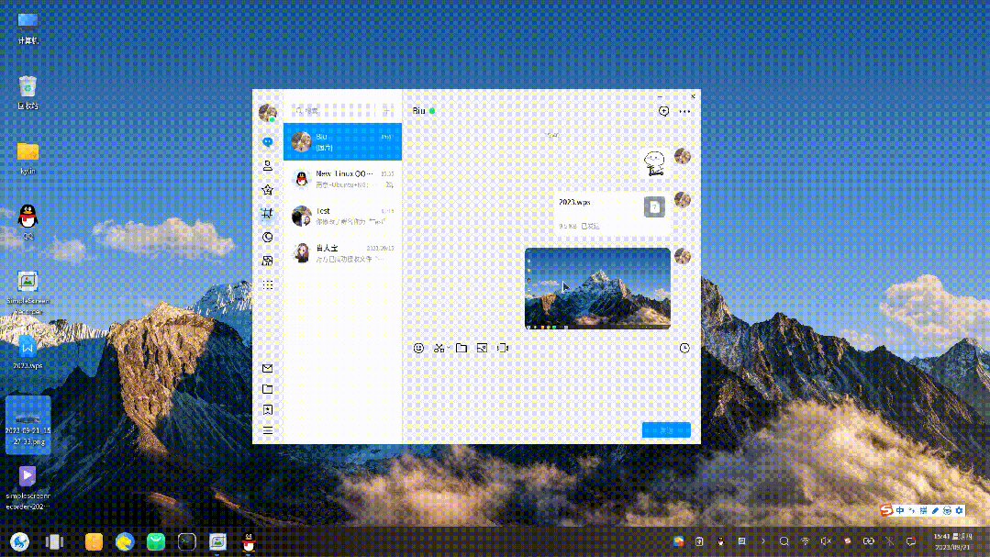Expand the system tray arrow in taskbar

(762, 541)
